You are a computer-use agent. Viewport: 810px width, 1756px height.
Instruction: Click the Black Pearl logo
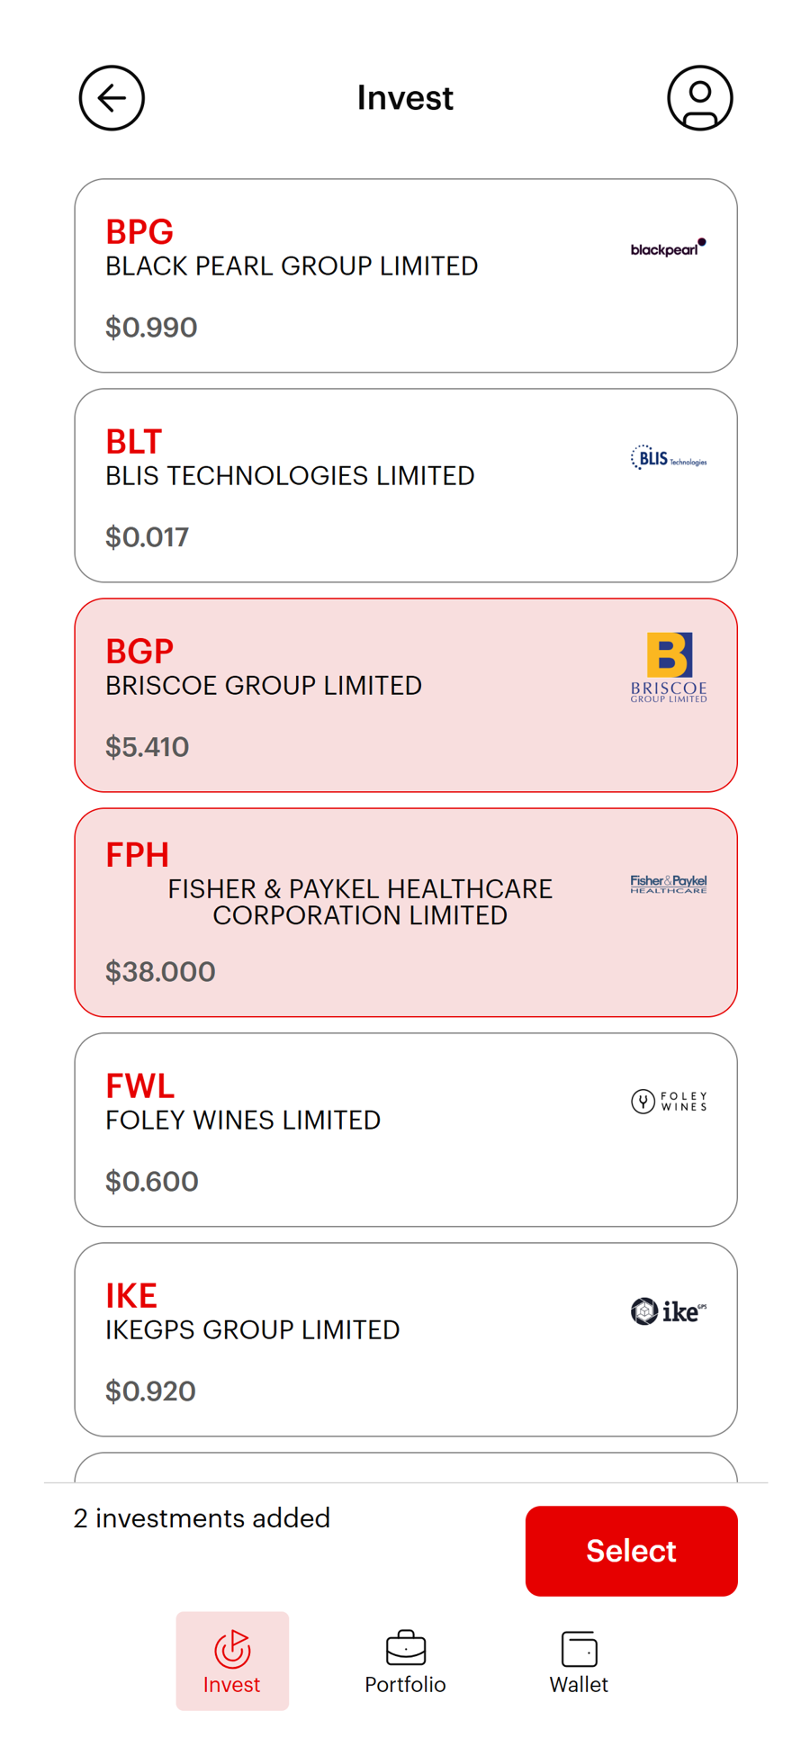click(x=668, y=248)
